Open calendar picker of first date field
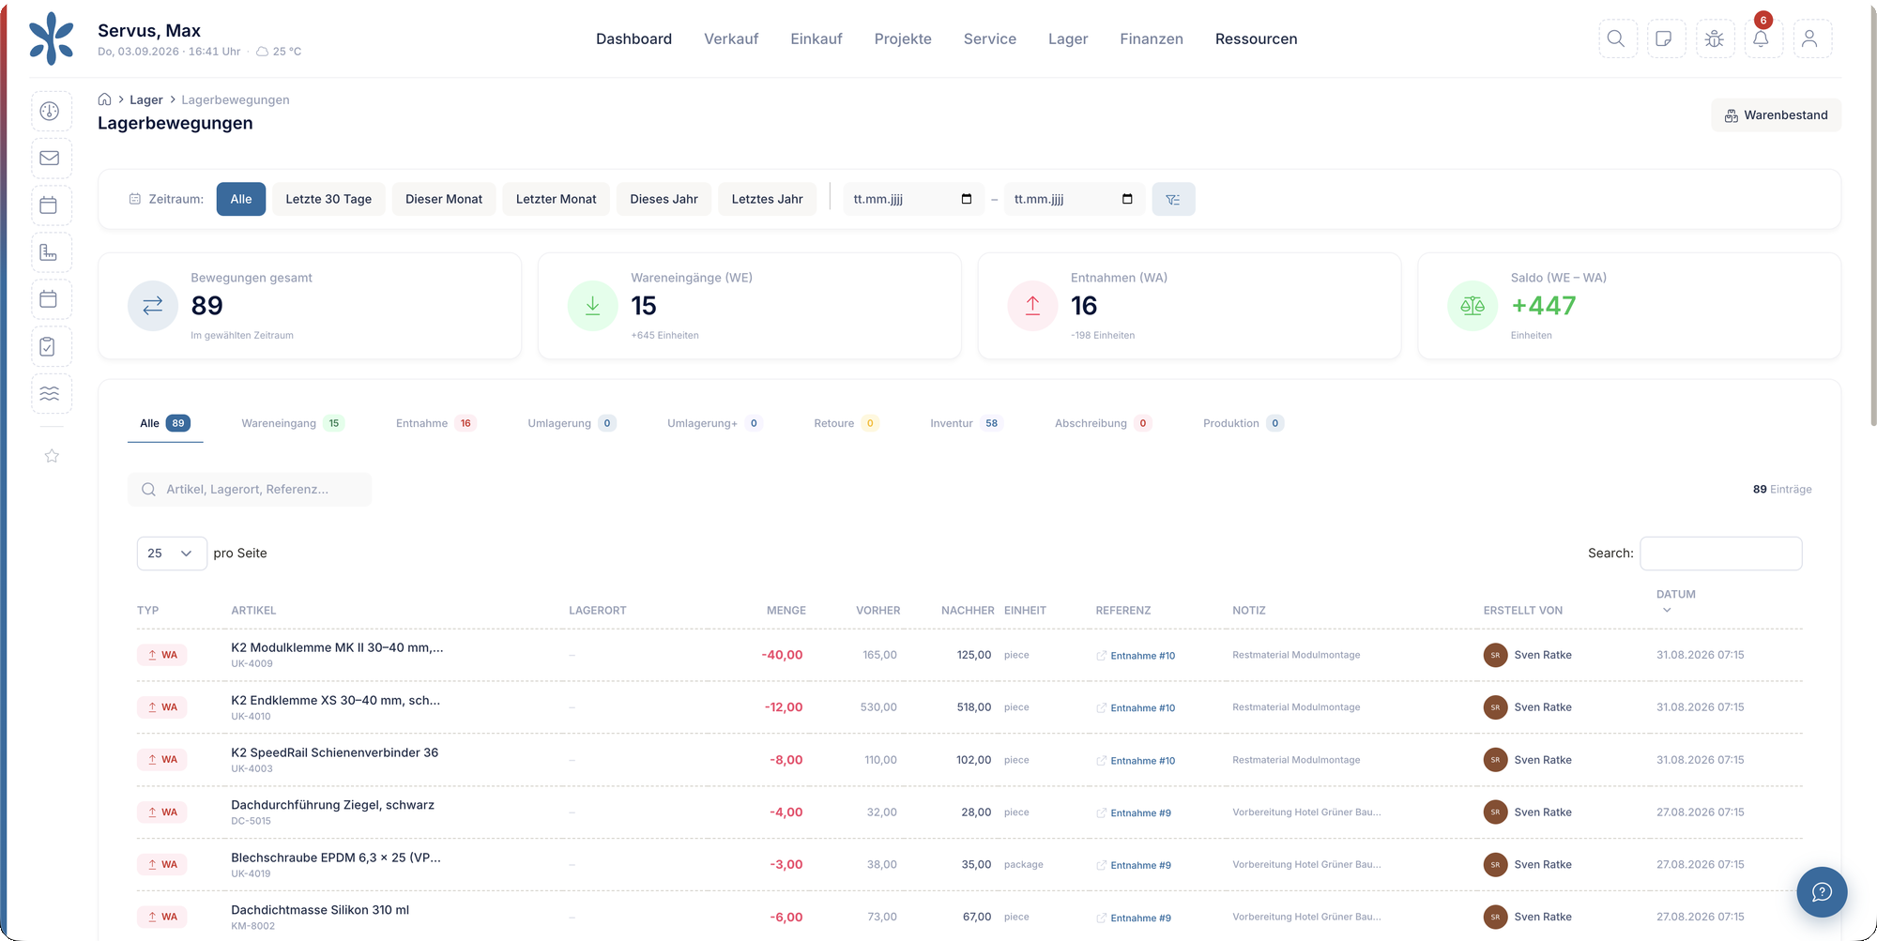The width and height of the screenshot is (1877, 941). [967, 199]
